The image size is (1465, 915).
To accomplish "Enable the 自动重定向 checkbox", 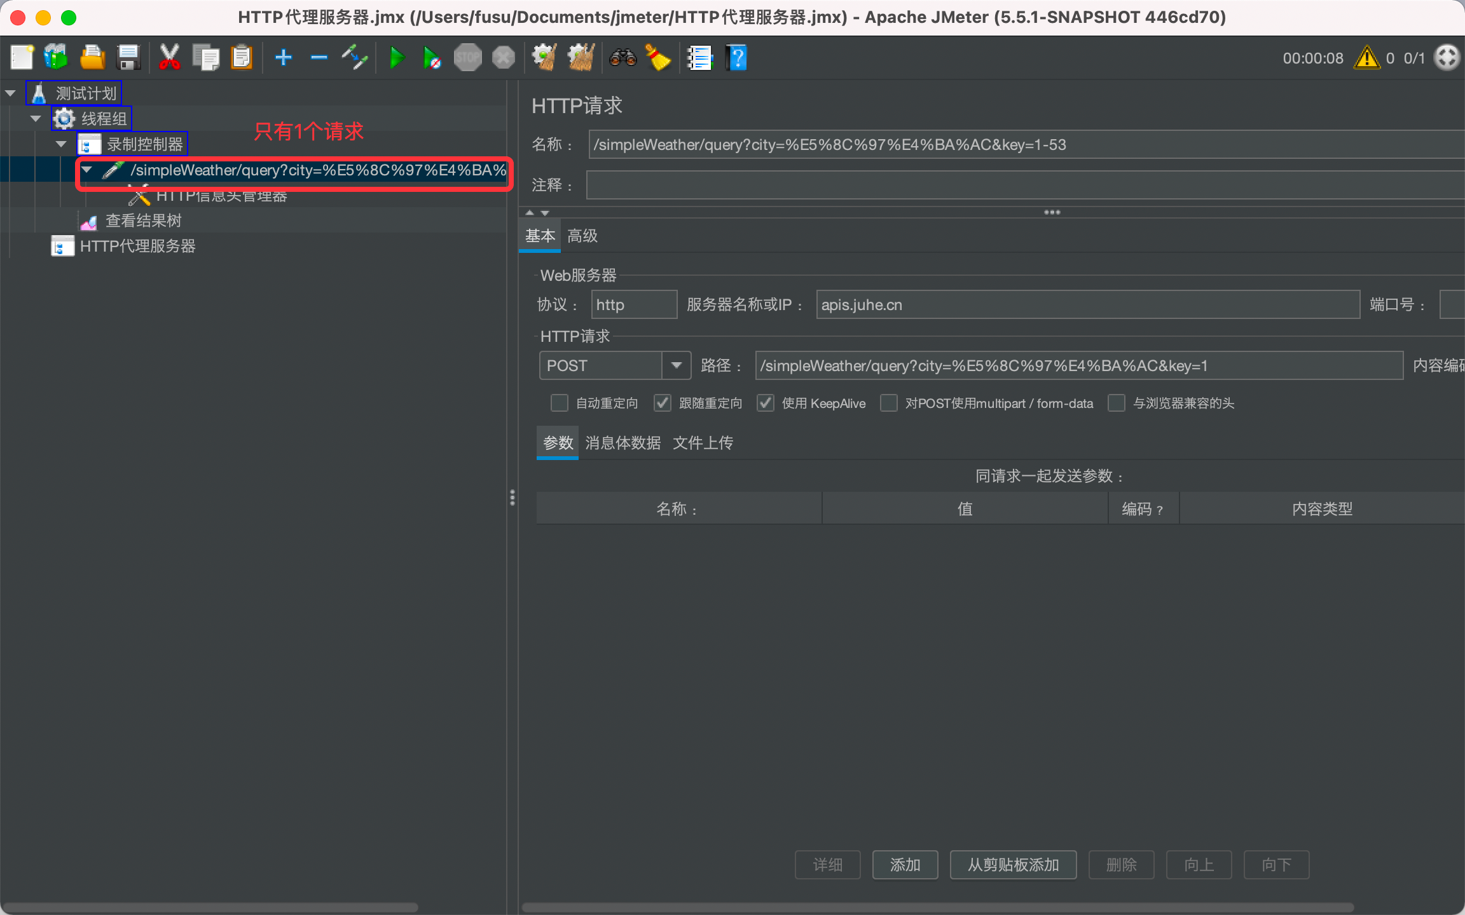I will click(560, 403).
